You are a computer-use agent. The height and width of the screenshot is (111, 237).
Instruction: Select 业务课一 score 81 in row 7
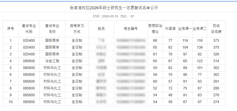[185, 81]
